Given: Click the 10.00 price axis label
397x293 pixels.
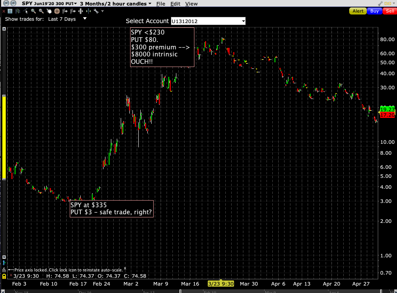Looking at the screenshot, I should click(387, 142).
